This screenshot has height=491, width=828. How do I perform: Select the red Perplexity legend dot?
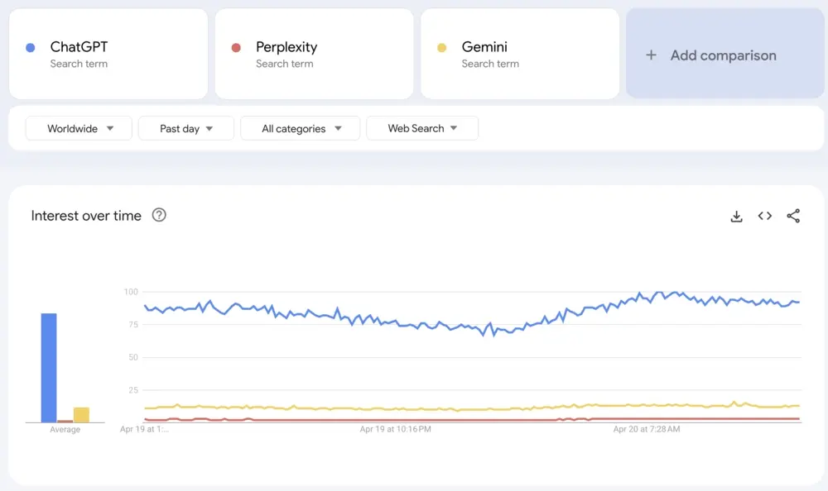[x=237, y=47]
